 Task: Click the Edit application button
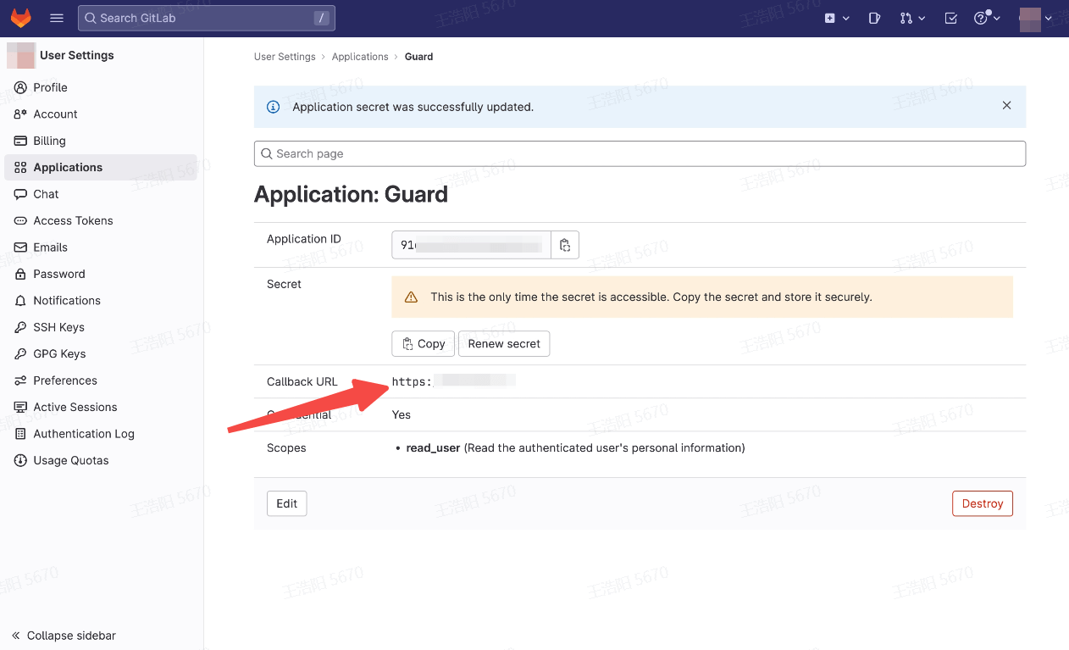point(286,503)
